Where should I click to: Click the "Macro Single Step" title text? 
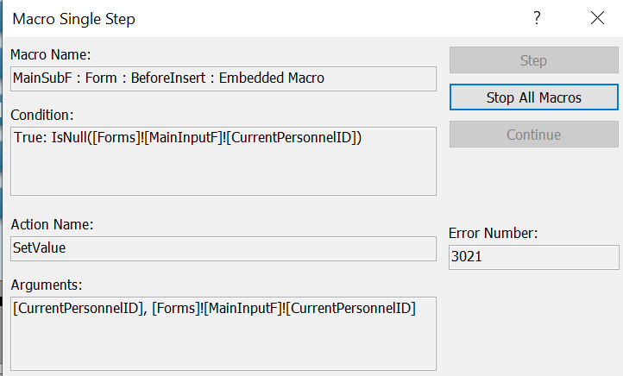73,18
